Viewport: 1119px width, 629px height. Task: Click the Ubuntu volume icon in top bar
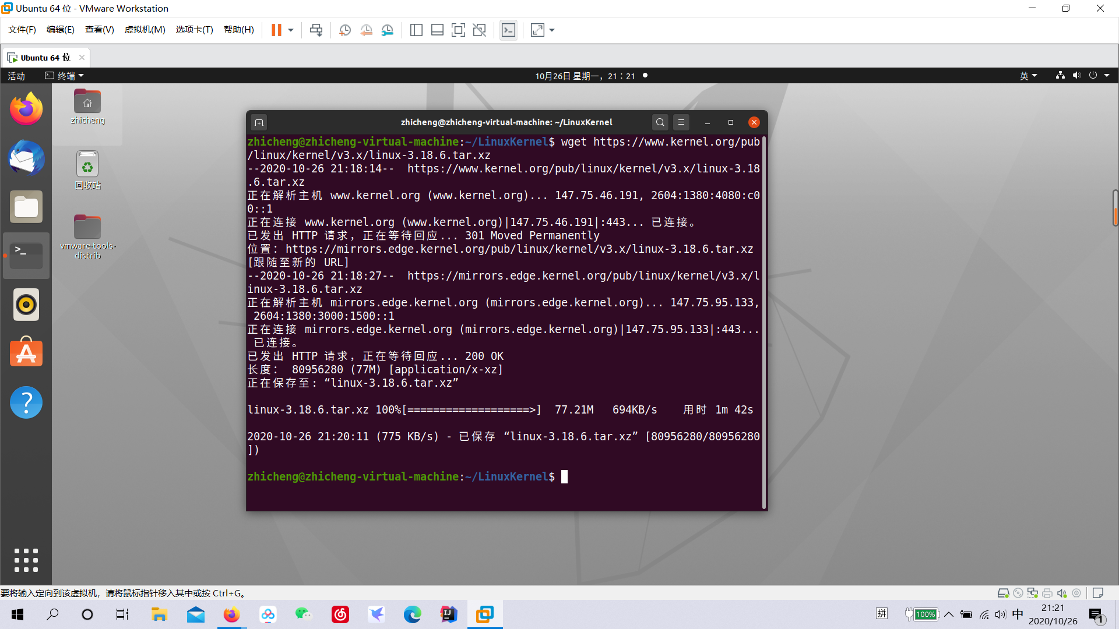[x=1076, y=76]
